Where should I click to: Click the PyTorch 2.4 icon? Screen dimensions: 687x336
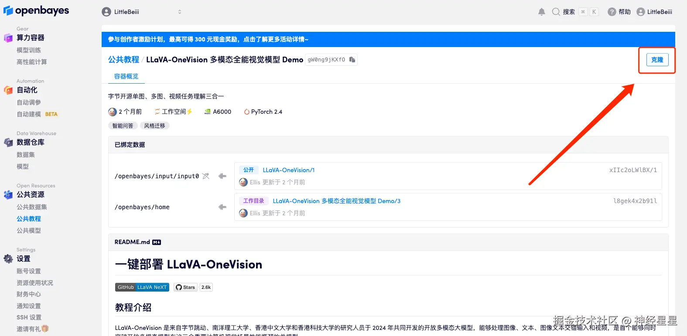[247, 112]
